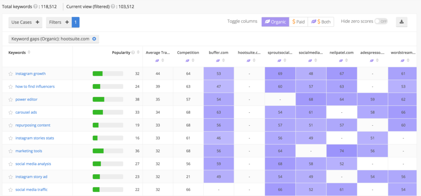Click adespresso score 59 for power editor
Viewport: 421px width, 196px height.
(372, 100)
